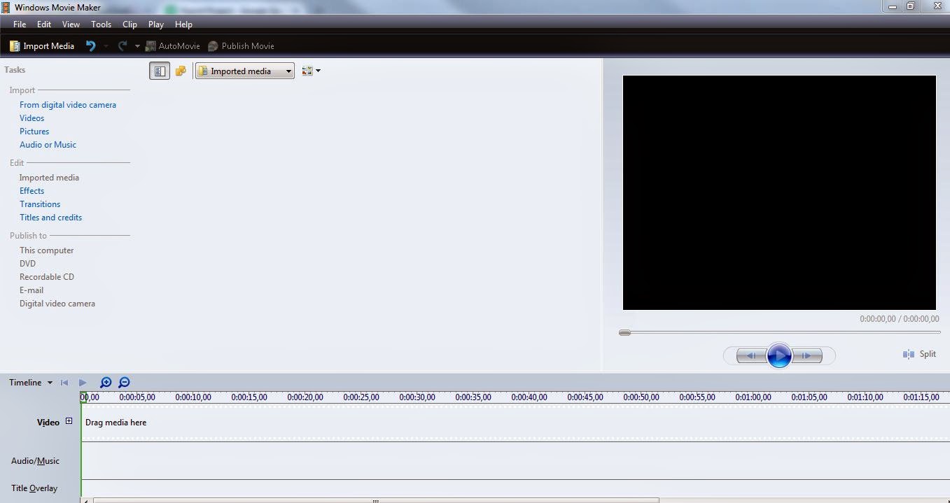950x503 pixels.
Task: Go up one folder level in media pane
Action: coord(181,70)
